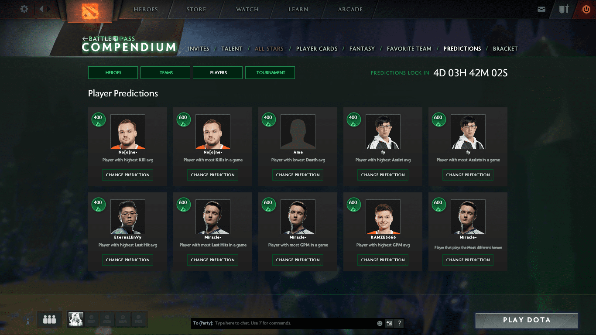
Task: Click the back arrow navigation icon
Action: pyautogui.click(x=41, y=9)
